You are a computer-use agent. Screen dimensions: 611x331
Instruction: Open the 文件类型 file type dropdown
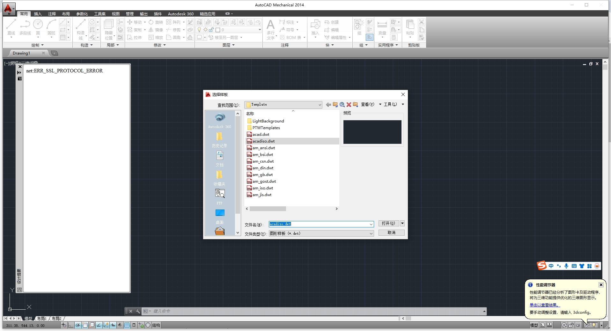tap(371, 234)
